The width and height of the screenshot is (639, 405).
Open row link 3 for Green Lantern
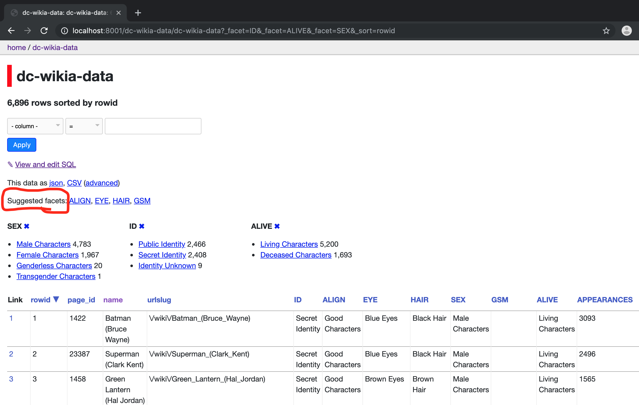coord(11,379)
